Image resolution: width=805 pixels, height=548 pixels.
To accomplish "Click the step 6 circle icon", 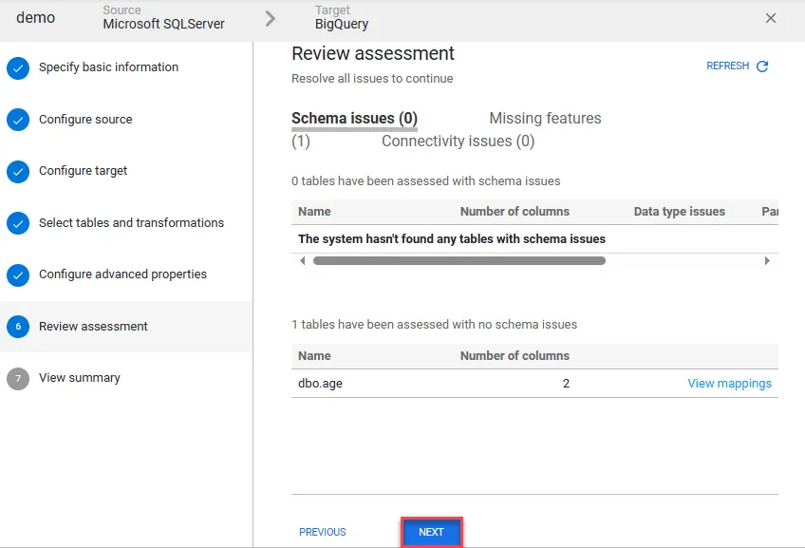I will coord(18,327).
